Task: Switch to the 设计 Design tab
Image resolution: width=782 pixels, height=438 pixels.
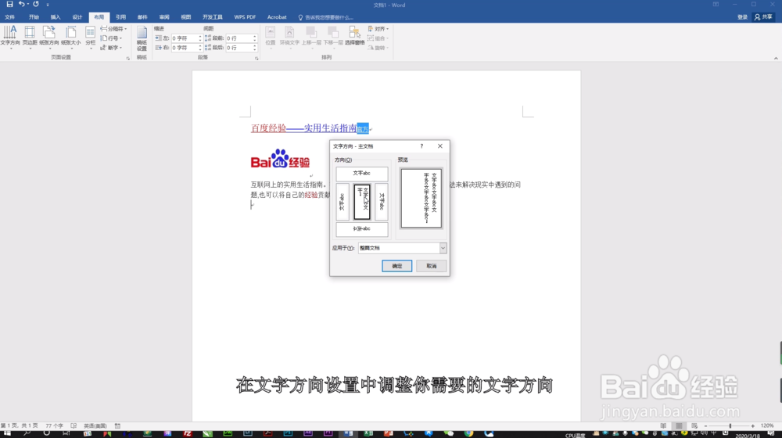Action: coord(77,17)
